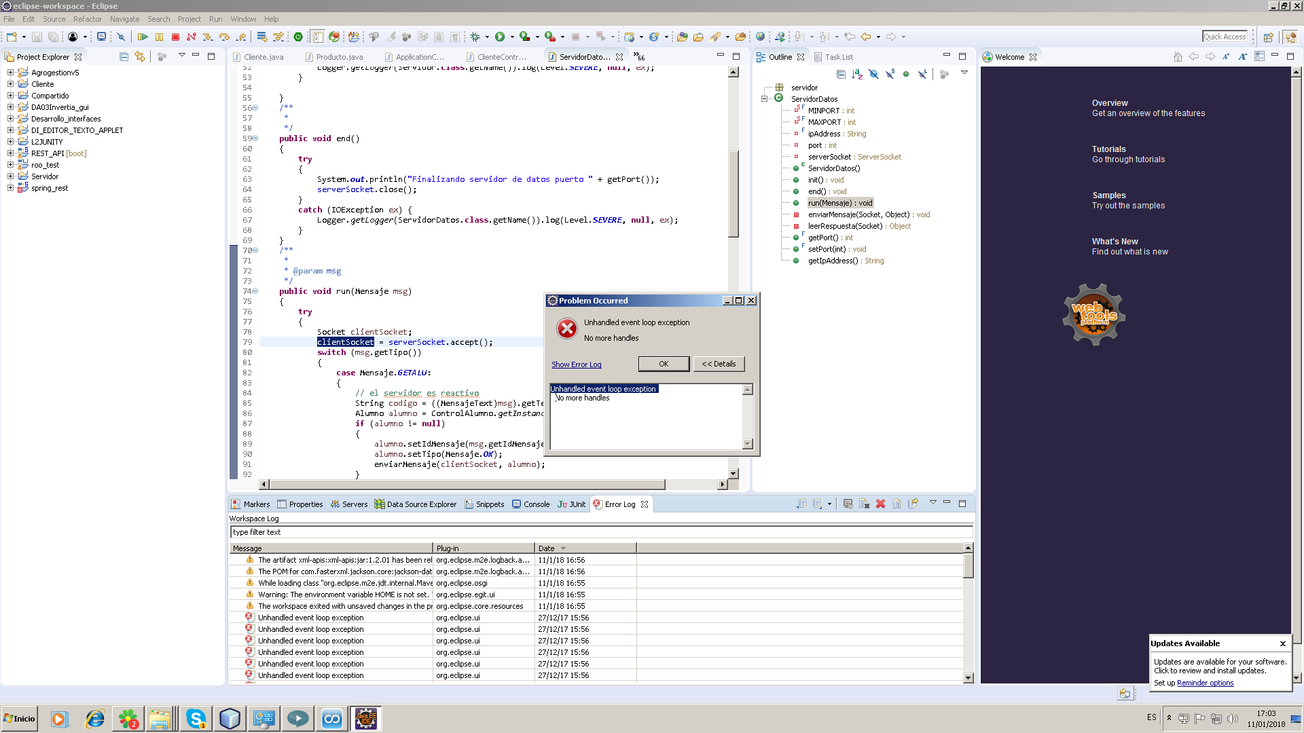
Task: Open the Refactor menu
Action: pos(87,19)
